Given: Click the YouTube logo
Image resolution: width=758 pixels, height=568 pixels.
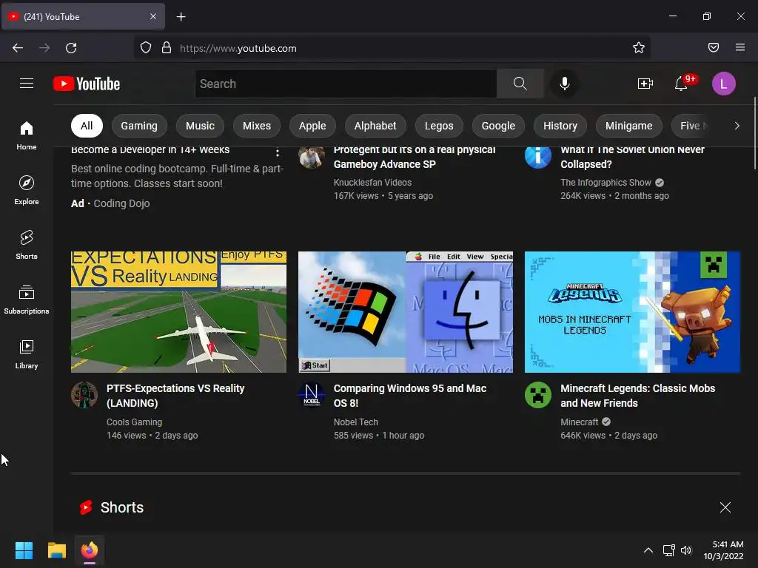Looking at the screenshot, I should click(x=87, y=84).
